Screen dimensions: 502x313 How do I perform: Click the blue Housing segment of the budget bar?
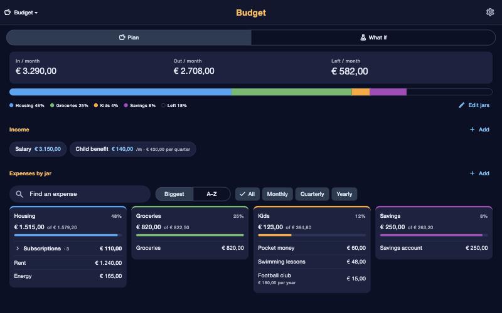(x=120, y=92)
